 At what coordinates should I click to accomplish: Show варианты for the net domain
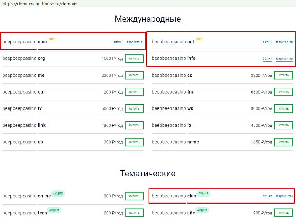point(284,42)
